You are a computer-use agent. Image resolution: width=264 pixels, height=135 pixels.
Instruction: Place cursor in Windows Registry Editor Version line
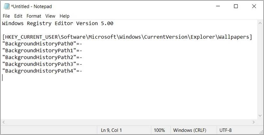click(x=58, y=23)
